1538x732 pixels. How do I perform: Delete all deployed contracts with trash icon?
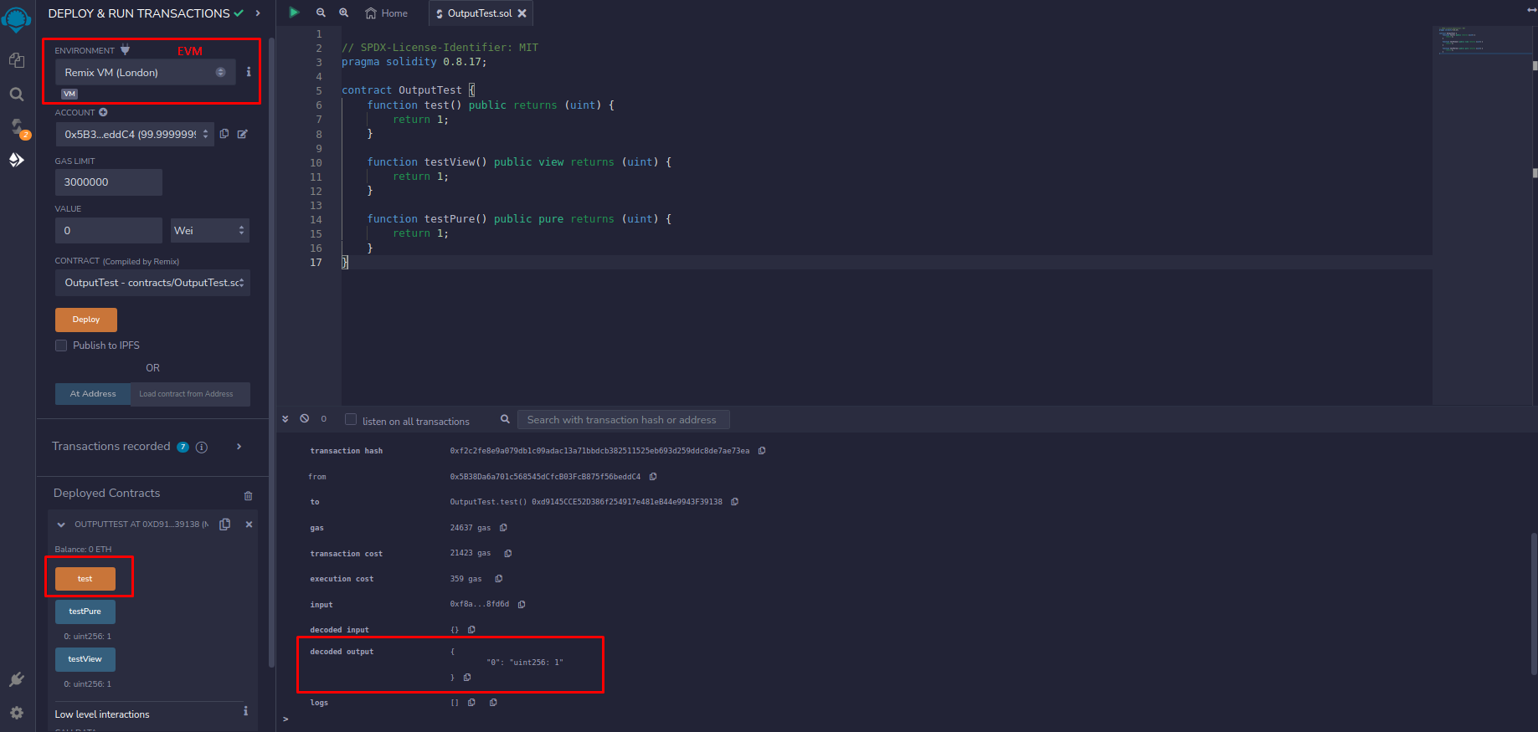[x=248, y=495]
